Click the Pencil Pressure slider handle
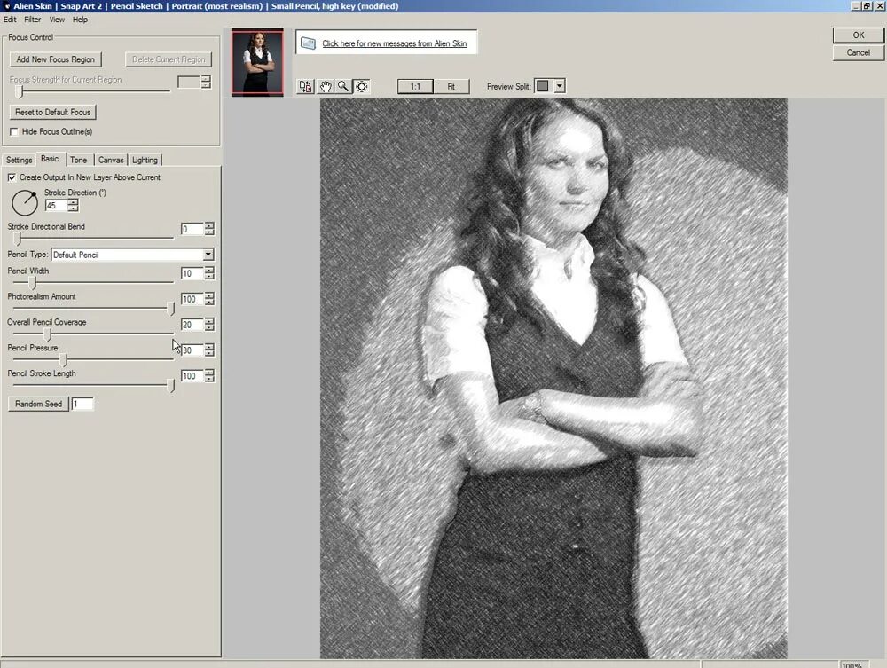This screenshot has width=887, height=668. (64, 359)
